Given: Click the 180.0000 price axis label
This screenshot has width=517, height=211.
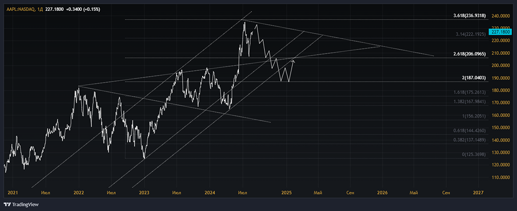Looking at the screenshot, I should point(500,91).
